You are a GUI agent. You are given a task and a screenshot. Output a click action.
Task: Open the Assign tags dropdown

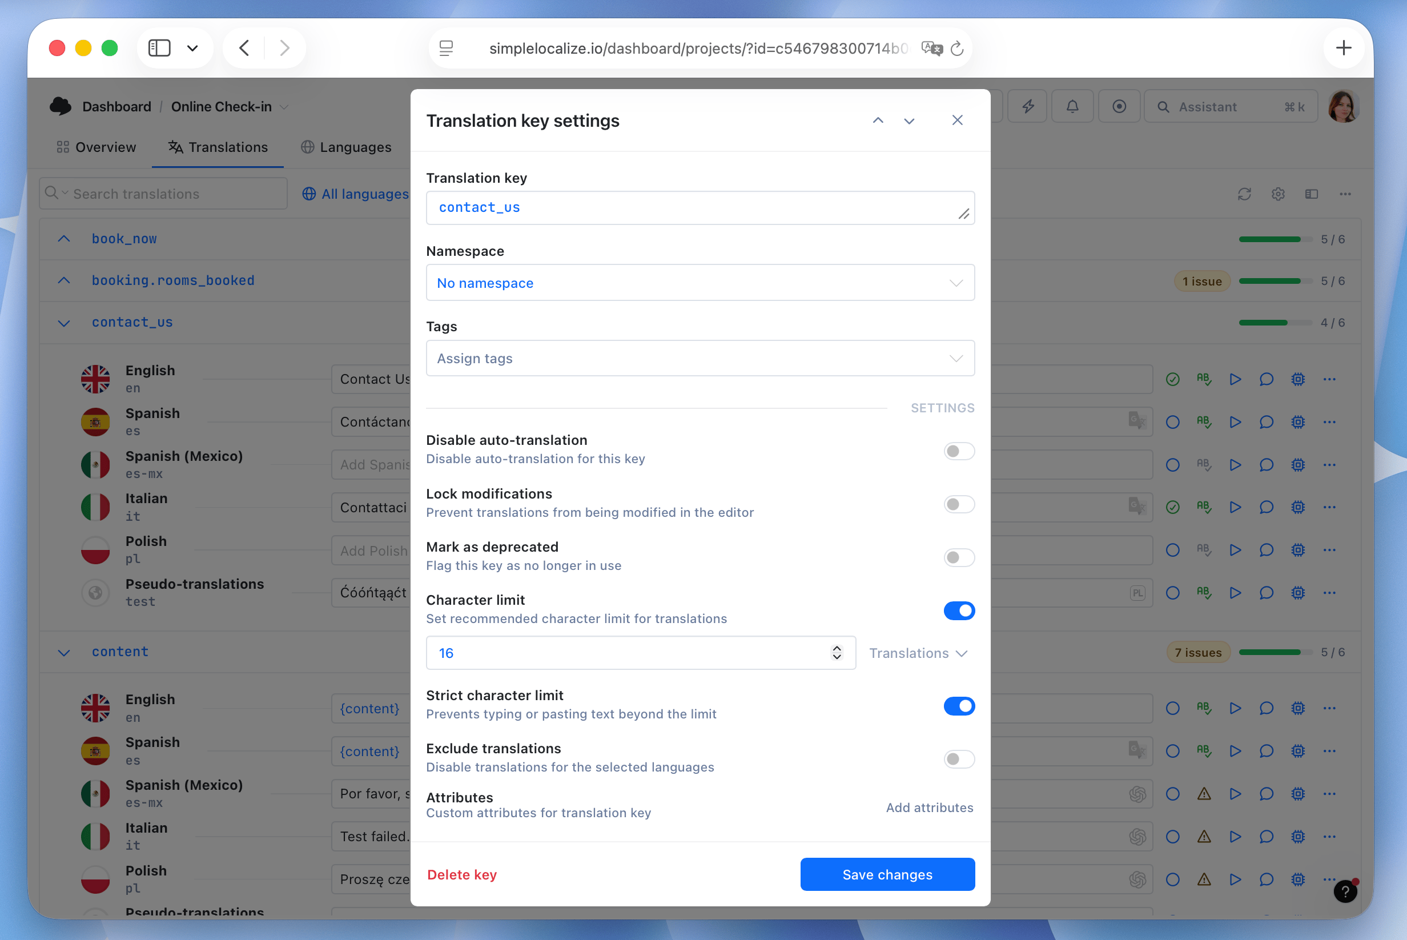click(x=700, y=359)
